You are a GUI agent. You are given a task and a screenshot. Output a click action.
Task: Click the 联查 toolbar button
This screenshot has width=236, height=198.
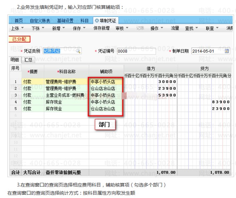click(x=210, y=28)
